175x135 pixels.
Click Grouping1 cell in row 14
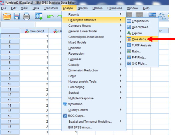coord(34,105)
